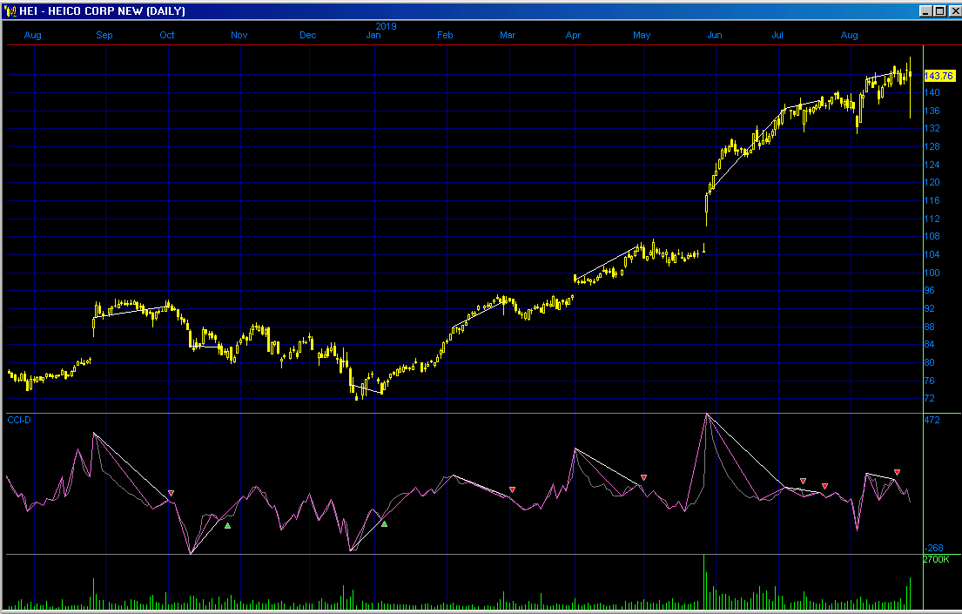
Task: Close the HEI daily chart window
Action: pos(954,11)
